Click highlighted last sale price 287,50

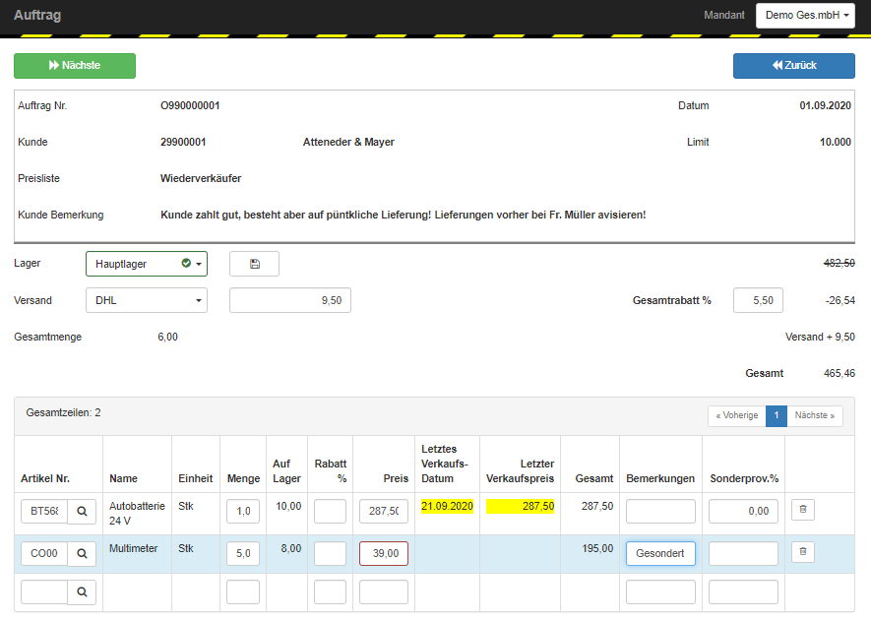[x=520, y=506]
